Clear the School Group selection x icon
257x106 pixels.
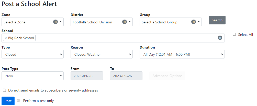194,22
